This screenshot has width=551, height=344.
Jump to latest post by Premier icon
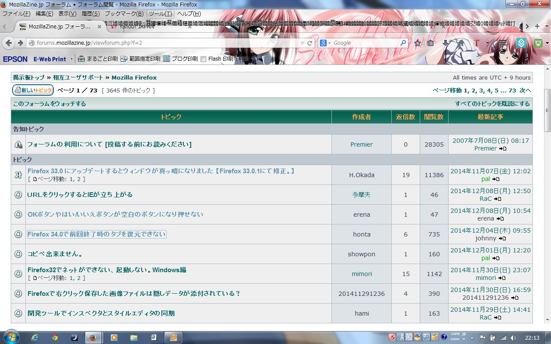tap(503, 149)
